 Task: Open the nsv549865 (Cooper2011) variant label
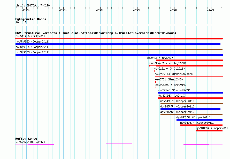[33, 52]
